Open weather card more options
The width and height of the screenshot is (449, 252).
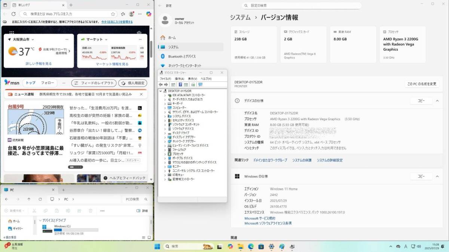tap(67, 39)
